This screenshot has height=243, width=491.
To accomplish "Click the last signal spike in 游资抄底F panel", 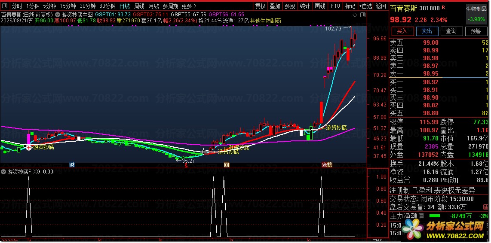I will point(322,207).
